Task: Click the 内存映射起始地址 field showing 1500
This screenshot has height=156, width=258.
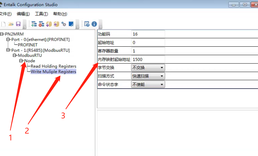Action: (x=148, y=59)
